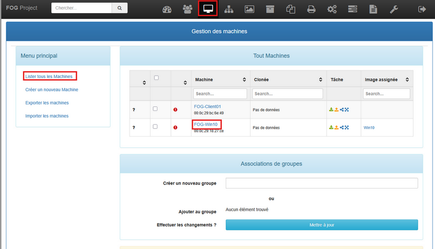Open the images management icon

pyautogui.click(x=249, y=9)
